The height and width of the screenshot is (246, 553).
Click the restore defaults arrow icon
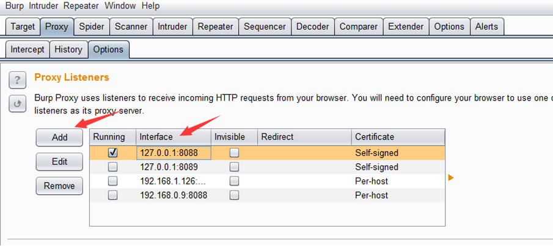(17, 104)
